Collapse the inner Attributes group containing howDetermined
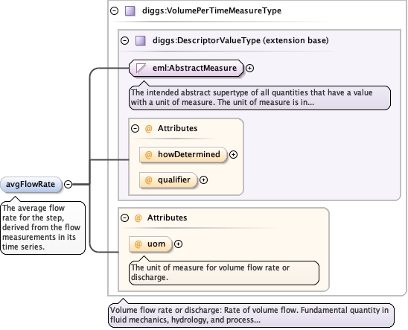Image resolution: width=408 pixels, height=330 pixels. click(x=135, y=128)
